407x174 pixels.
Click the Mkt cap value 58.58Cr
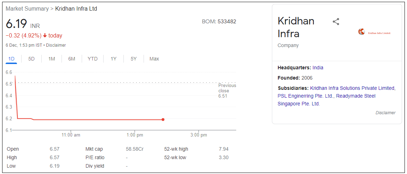pyautogui.click(x=135, y=149)
